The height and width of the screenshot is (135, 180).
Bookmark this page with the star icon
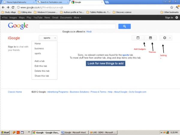[172, 7]
